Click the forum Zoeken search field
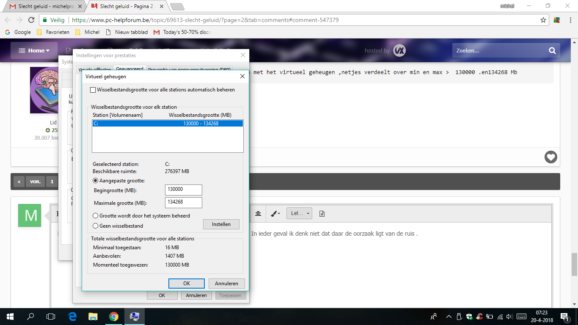The width and height of the screenshot is (578, 325). pos(499,50)
